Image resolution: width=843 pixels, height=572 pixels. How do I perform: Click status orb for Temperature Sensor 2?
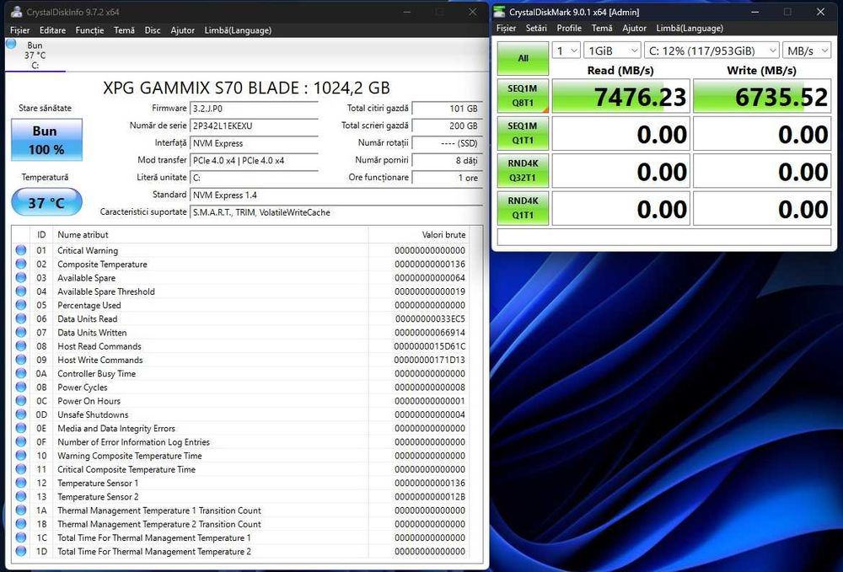[21, 496]
